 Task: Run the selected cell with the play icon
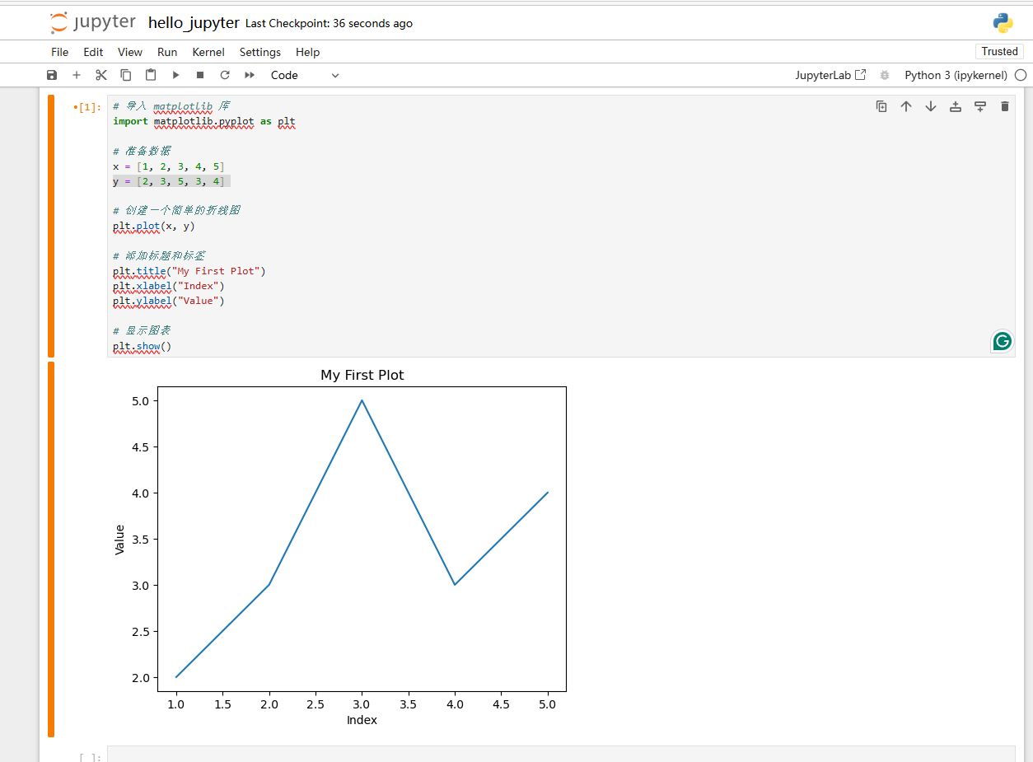(175, 75)
